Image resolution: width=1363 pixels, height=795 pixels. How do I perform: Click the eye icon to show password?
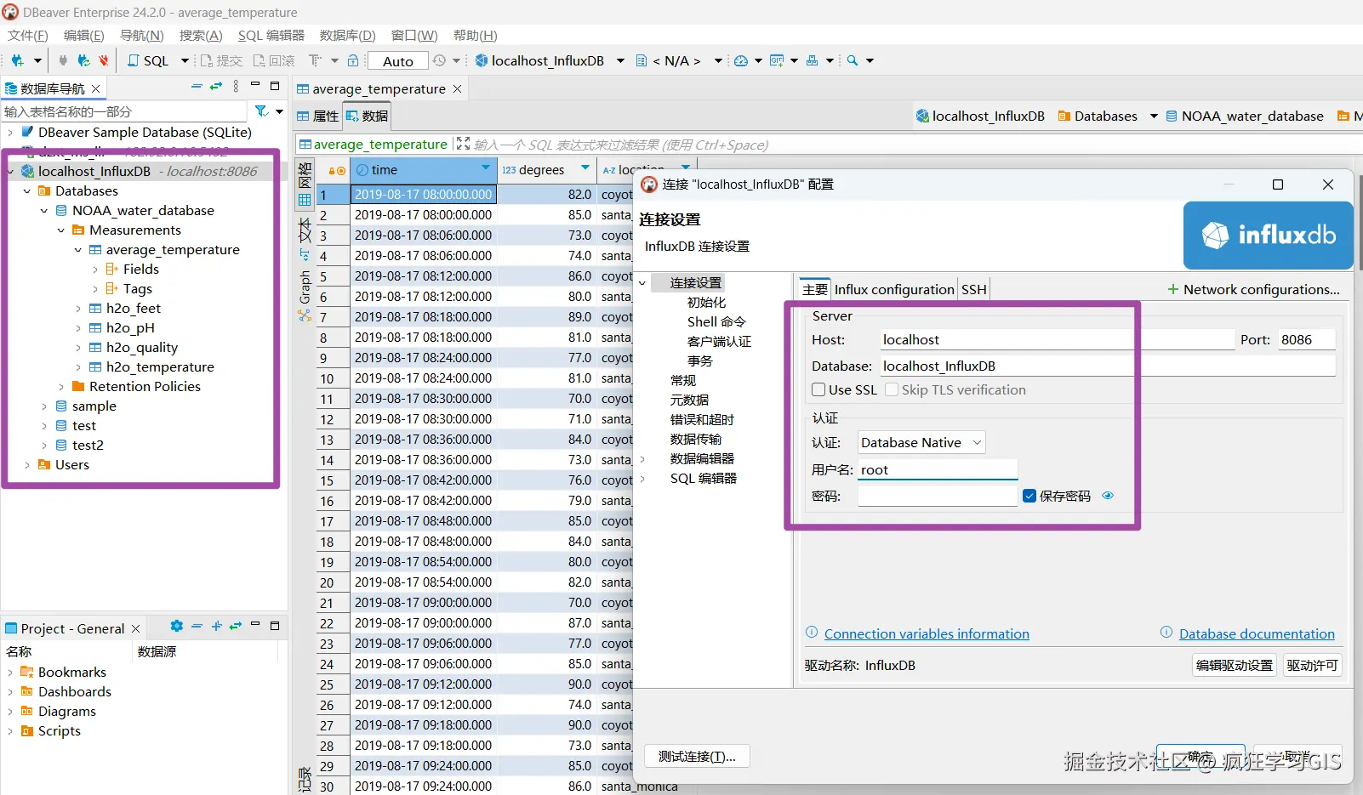1108,496
